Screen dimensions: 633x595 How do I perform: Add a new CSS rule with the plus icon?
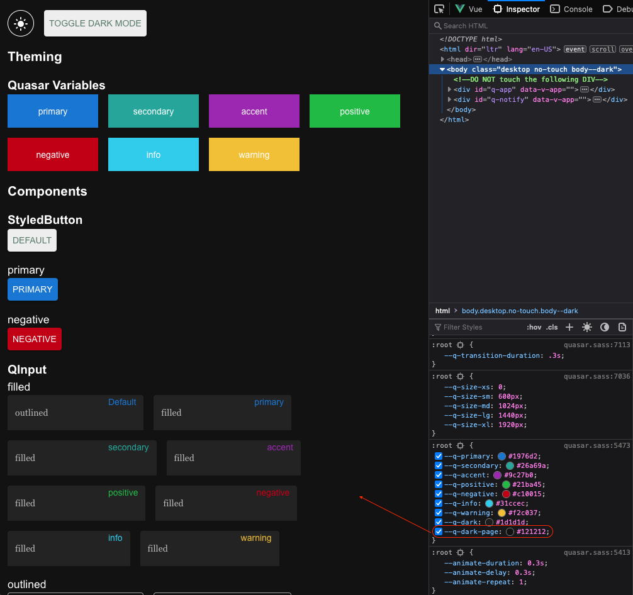569,327
